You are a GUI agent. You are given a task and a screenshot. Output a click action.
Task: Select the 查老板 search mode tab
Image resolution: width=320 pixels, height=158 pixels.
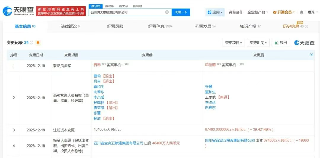[110, 6]
